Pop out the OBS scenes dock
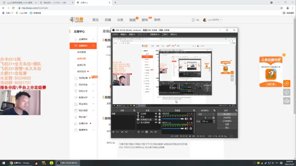The height and width of the screenshot is (166, 296). [x=134, y=110]
